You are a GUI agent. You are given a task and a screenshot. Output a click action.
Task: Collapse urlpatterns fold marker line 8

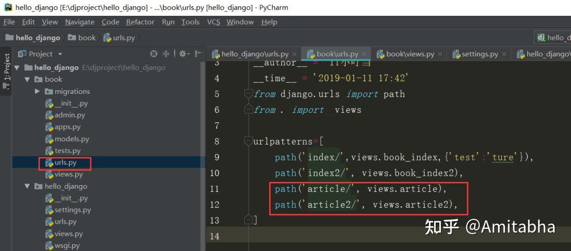pos(248,141)
